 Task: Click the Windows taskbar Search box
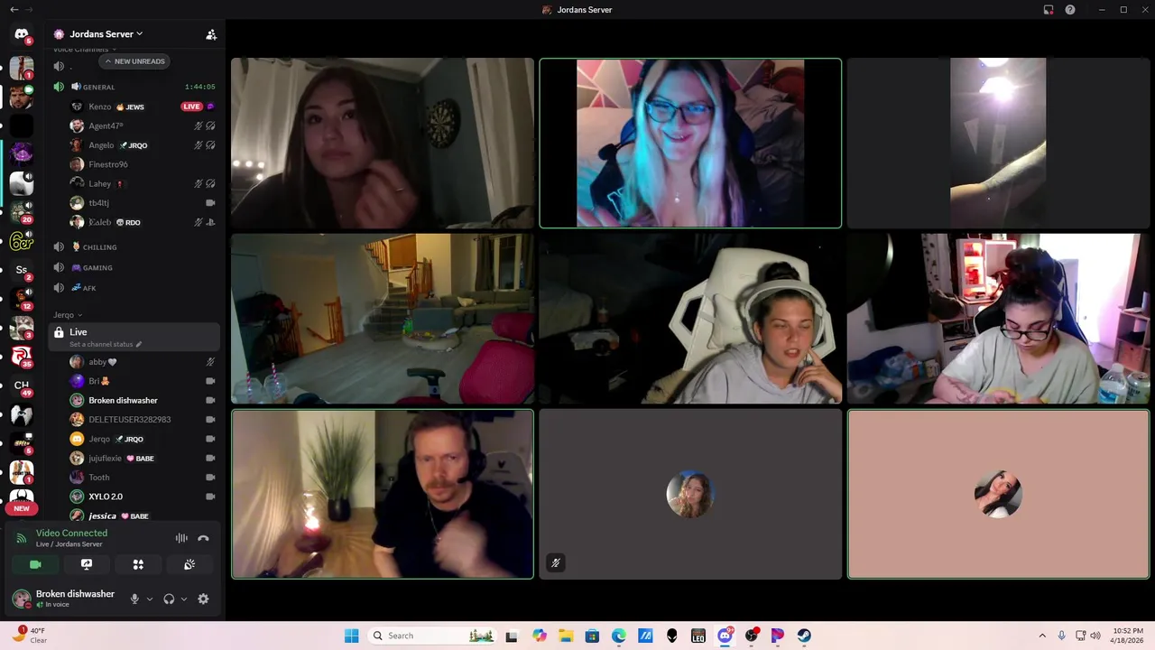[432, 636]
